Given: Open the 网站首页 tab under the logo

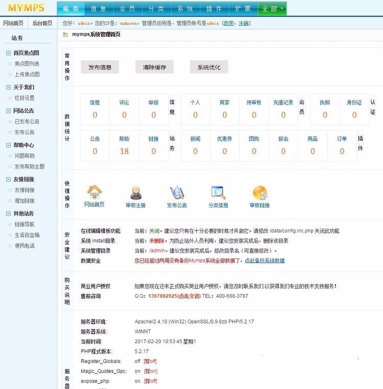Looking at the screenshot, I should pyautogui.click(x=13, y=23).
